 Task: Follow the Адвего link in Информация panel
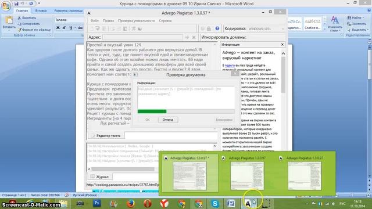click(x=230, y=66)
